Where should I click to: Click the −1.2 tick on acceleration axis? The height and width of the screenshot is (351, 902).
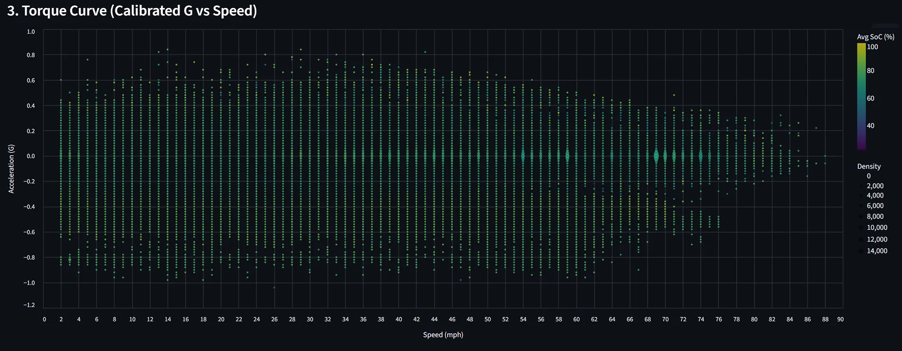[29, 305]
